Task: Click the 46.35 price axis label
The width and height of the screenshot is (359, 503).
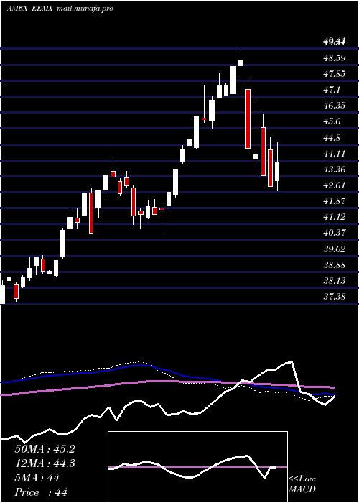Action: pyautogui.click(x=335, y=106)
